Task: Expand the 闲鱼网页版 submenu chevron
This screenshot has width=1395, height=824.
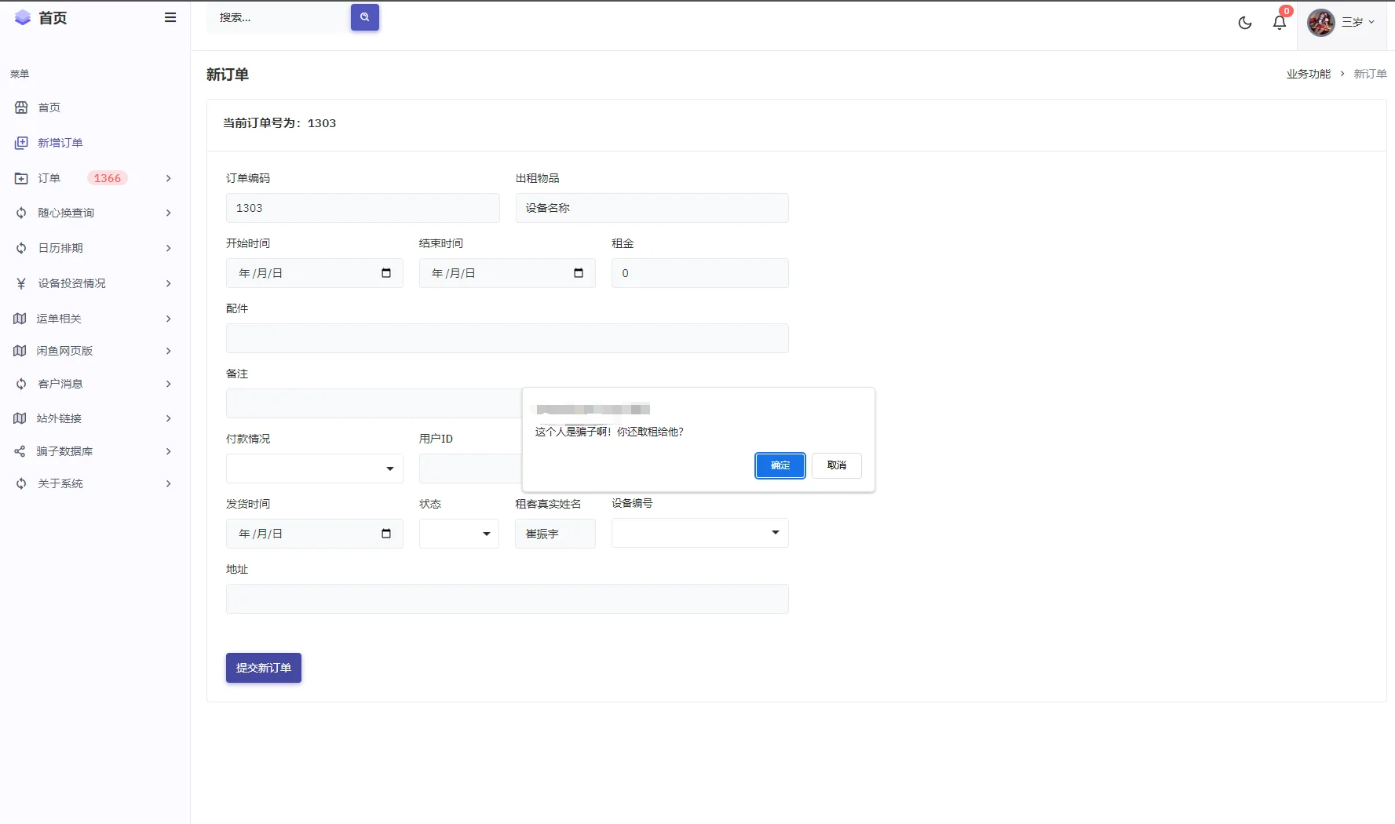Action: [169, 351]
